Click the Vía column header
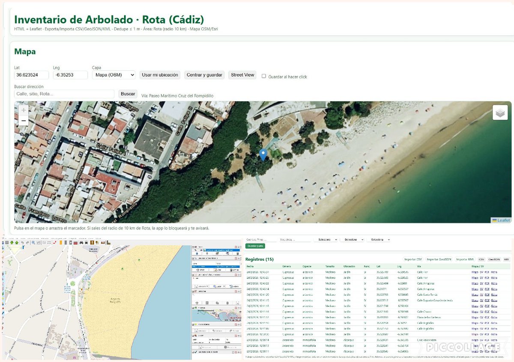Screen dimensions: 514x362 (x=419, y=266)
